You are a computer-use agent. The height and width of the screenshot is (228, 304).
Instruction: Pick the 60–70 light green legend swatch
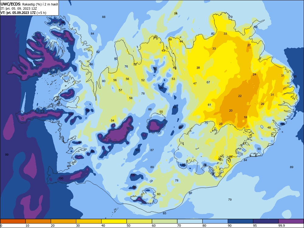pos(164,221)
